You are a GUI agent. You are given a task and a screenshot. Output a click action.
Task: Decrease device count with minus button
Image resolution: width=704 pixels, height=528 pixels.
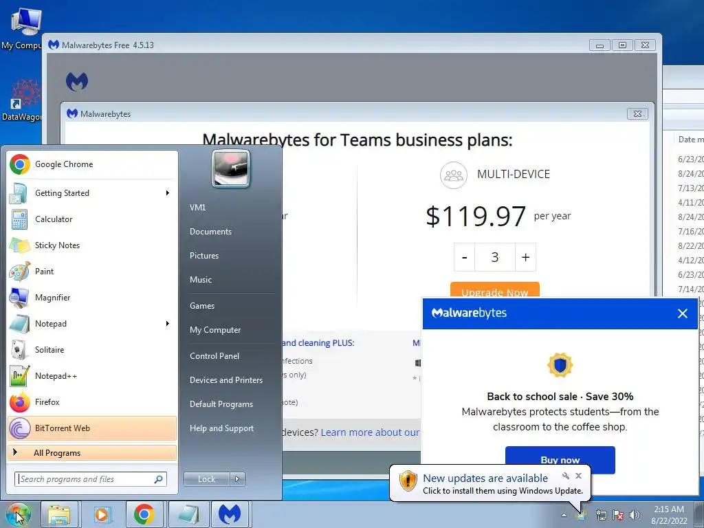coord(464,257)
